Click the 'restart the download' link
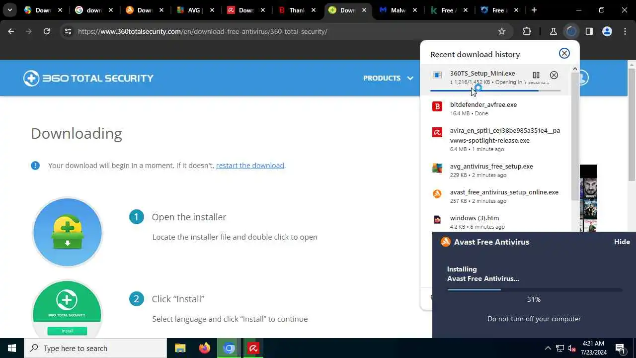636x358 pixels. (x=250, y=166)
